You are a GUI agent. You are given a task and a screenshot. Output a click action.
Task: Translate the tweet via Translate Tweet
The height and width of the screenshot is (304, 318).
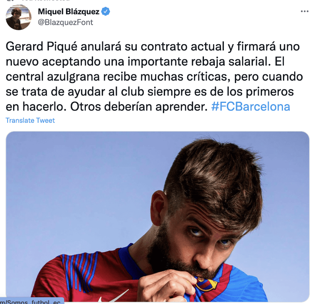30,120
